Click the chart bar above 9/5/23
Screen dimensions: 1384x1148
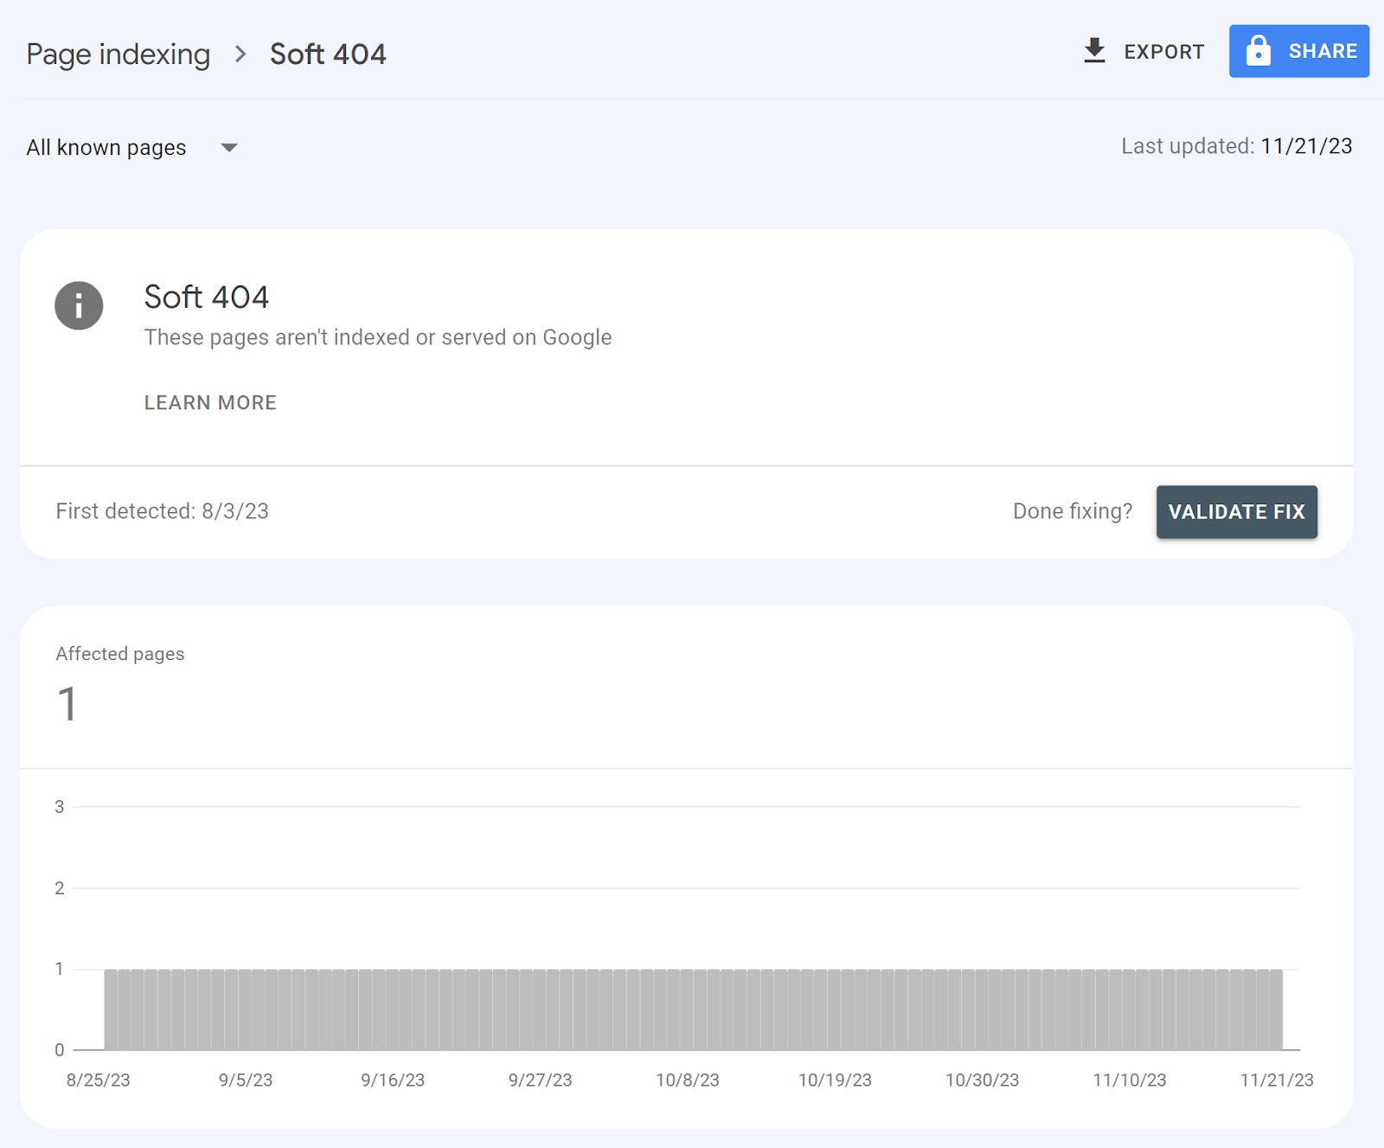pos(246,1010)
